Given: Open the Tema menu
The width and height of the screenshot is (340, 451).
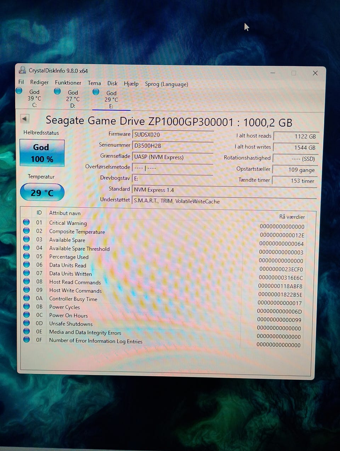Looking at the screenshot, I should pyautogui.click(x=94, y=83).
